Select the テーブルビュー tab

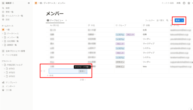click(x=55, y=20)
